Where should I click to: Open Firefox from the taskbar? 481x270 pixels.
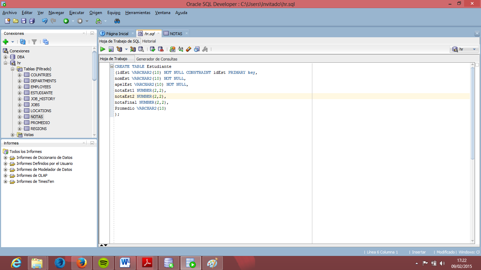[81, 263]
